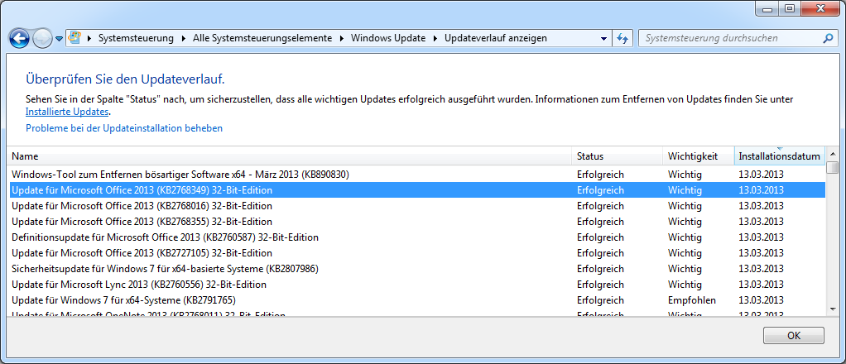This screenshot has width=846, height=364.
Task: Open Probleme bei der Updateinstallation beheben
Action: click(x=124, y=128)
